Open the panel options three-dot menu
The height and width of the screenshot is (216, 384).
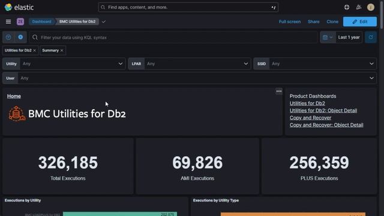point(278,91)
